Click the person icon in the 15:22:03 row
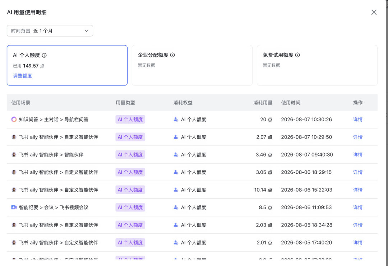This screenshot has height=266, width=388. tap(176, 190)
